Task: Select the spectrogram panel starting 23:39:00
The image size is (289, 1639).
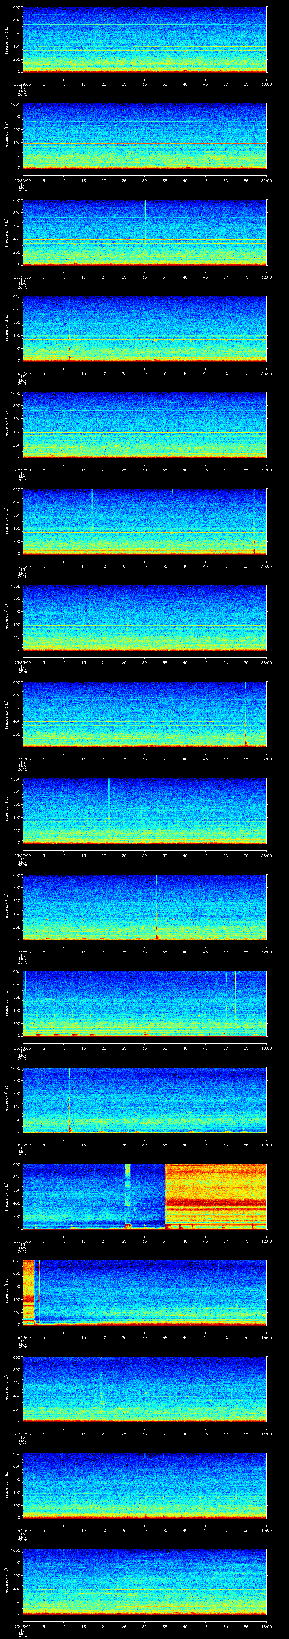Action: coord(144,1004)
